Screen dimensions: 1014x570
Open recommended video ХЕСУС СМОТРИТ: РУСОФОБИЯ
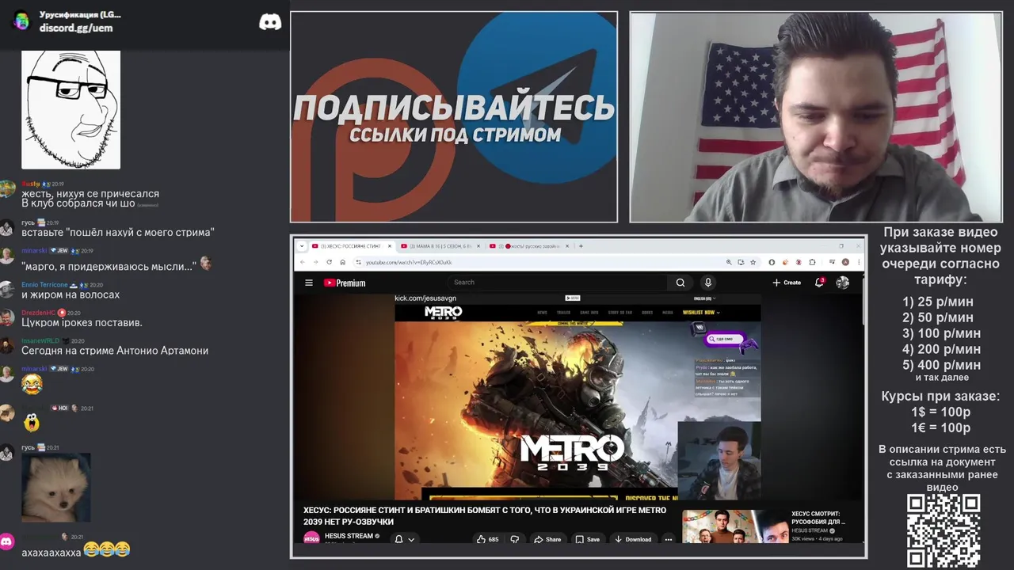(818, 518)
